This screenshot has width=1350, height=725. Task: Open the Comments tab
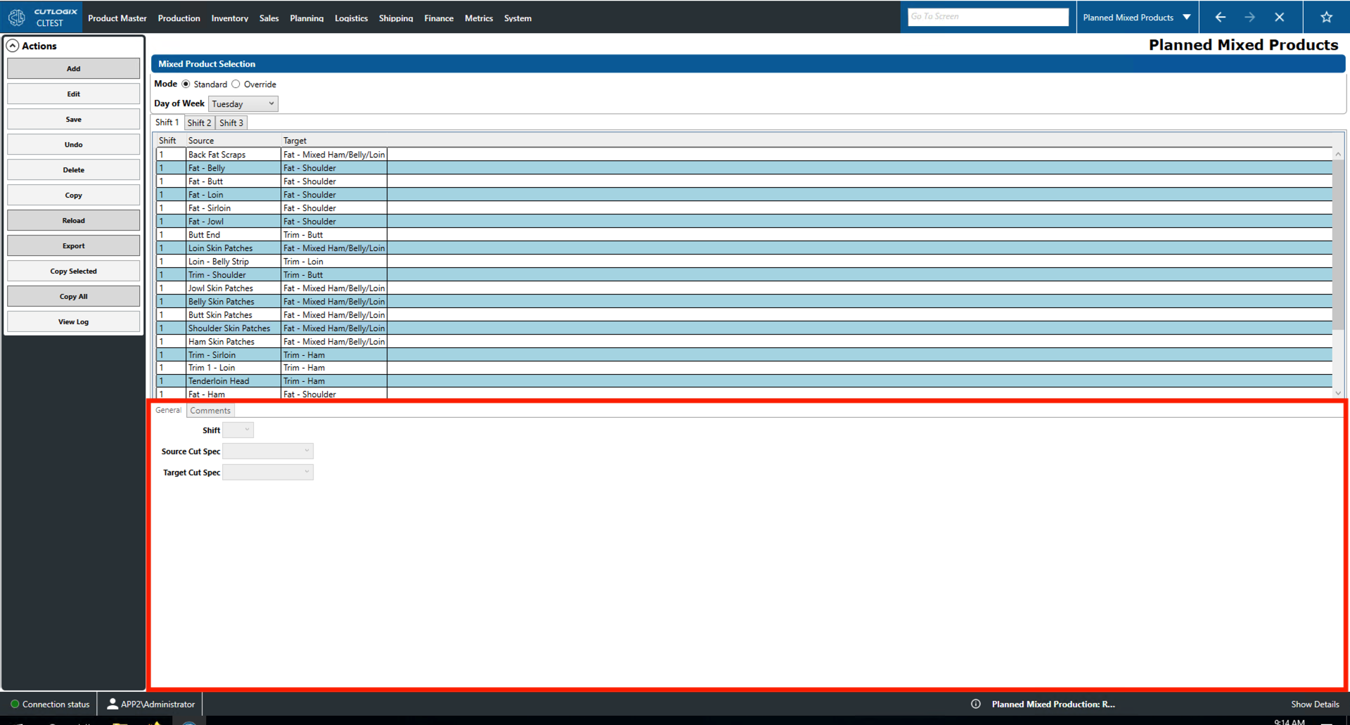(x=210, y=410)
